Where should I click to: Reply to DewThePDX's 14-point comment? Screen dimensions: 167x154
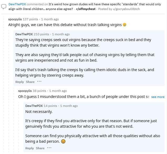point(30,148)
